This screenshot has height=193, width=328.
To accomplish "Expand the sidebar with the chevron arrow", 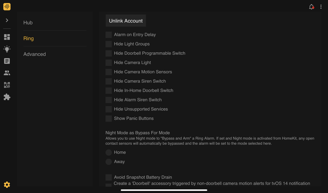I will point(7,20).
